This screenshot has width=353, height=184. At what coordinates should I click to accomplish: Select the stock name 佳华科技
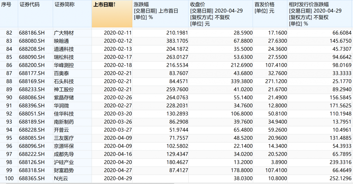pyautogui.click(x=64, y=114)
